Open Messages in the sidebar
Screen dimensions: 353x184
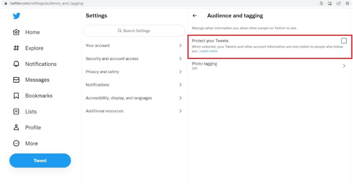pos(37,80)
